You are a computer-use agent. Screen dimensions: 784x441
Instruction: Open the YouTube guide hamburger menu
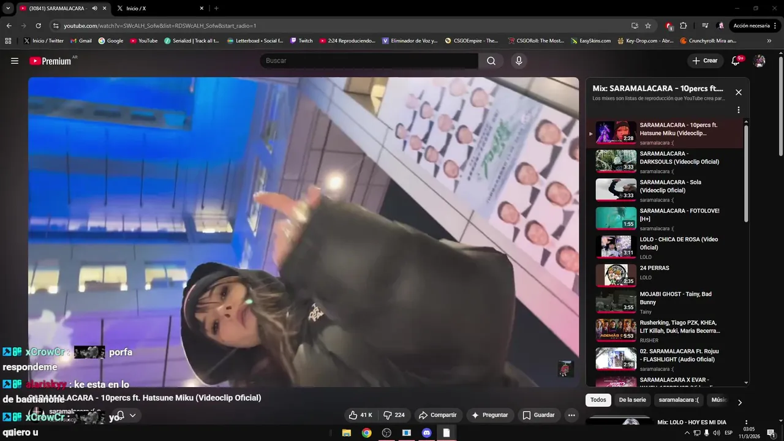point(15,61)
